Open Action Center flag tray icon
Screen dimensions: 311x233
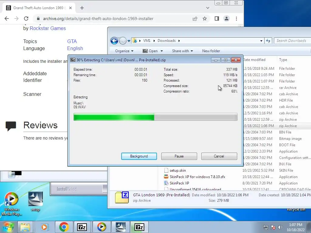(273, 227)
